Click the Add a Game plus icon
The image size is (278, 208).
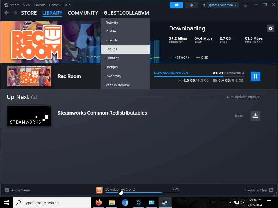click(x=7, y=190)
